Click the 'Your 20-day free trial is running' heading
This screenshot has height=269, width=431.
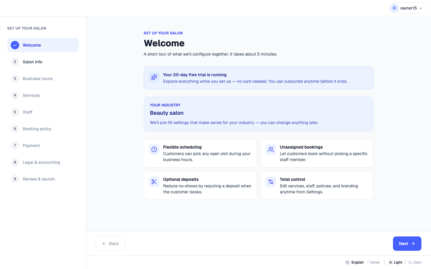tap(195, 75)
